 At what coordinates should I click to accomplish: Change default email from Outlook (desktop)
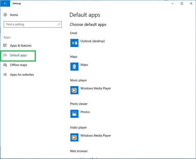93,41
